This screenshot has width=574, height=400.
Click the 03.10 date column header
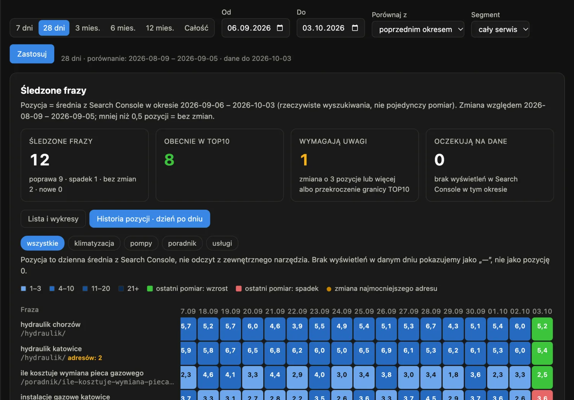click(542, 311)
